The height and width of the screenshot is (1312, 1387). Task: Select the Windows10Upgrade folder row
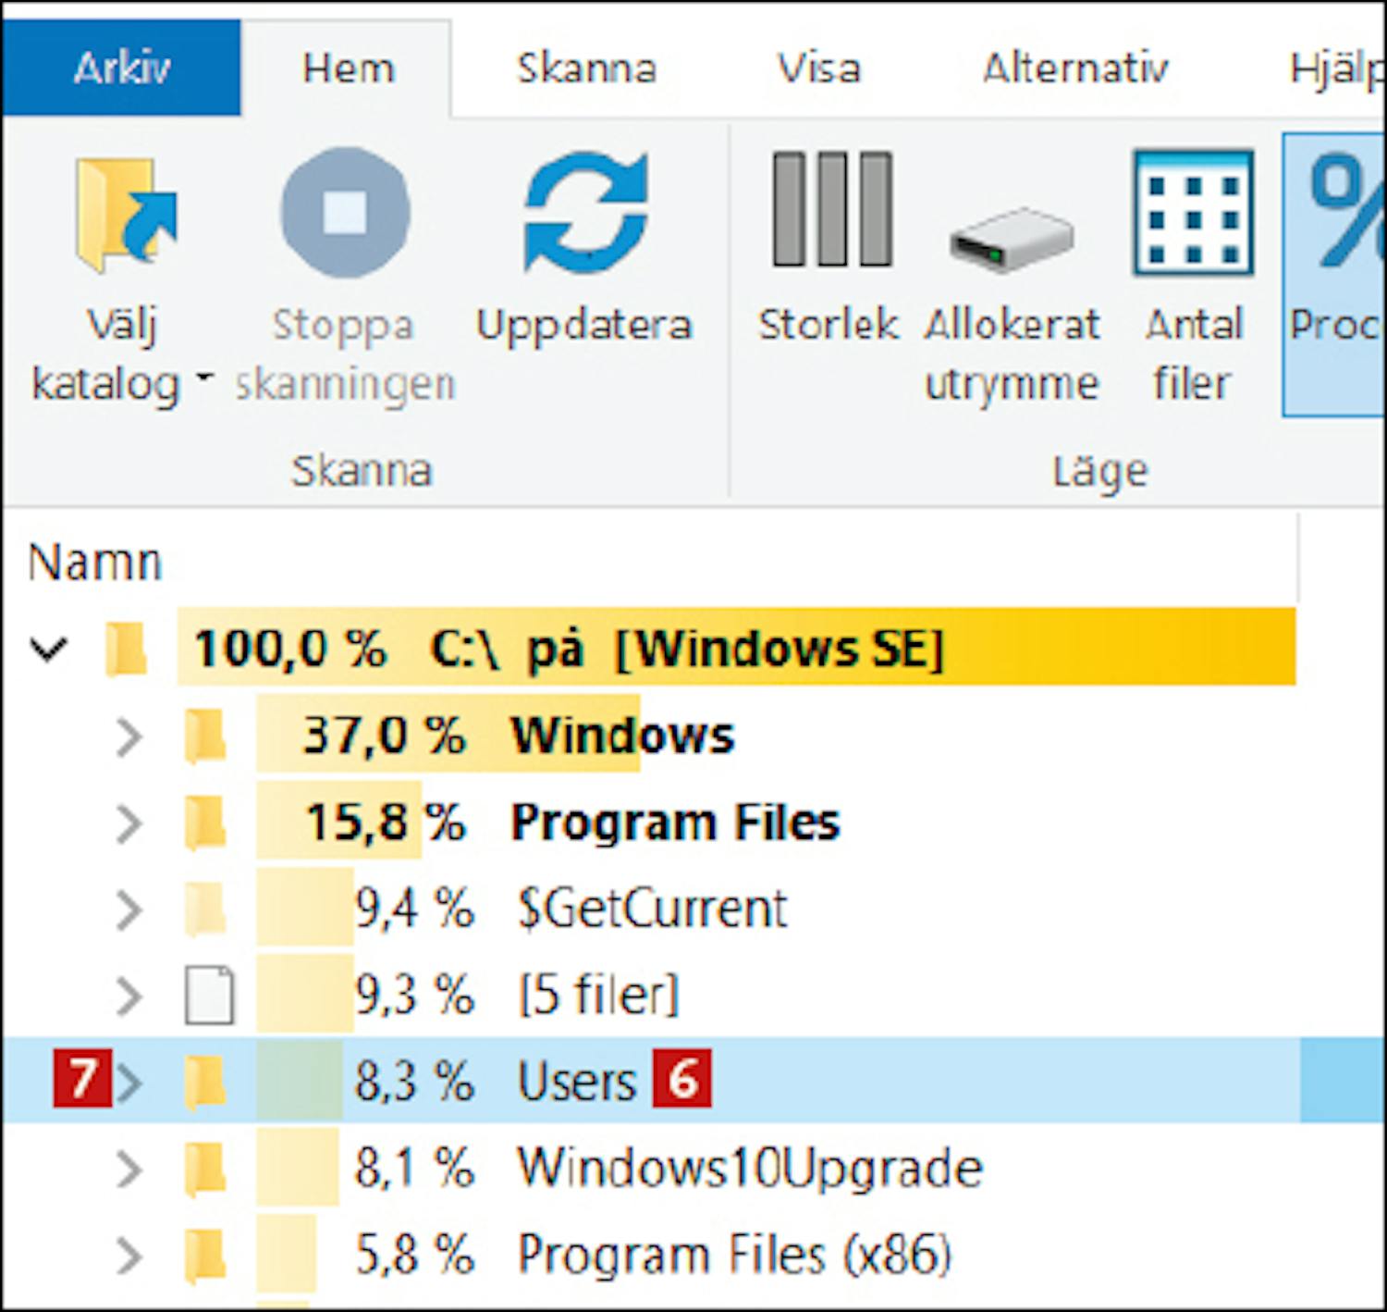[x=749, y=1168]
